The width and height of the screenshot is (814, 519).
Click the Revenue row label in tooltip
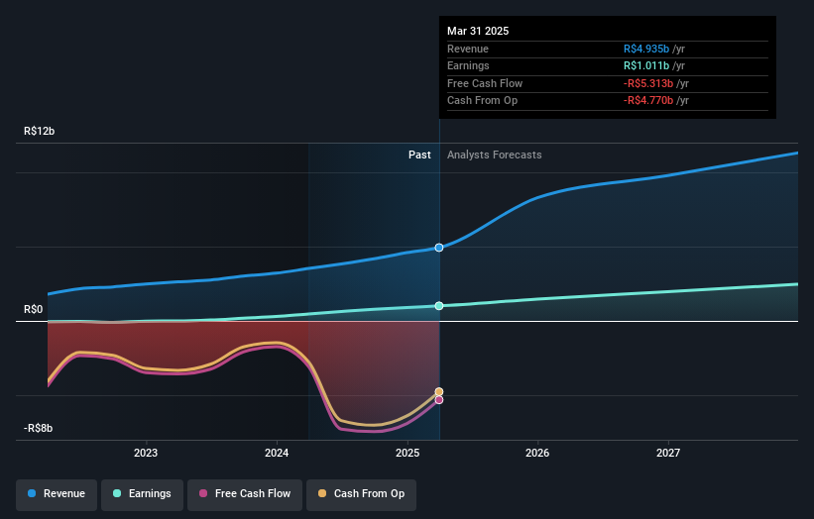tap(468, 49)
